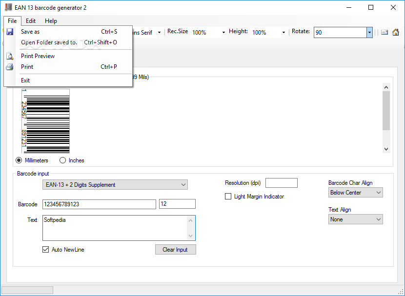
Task: Click the Barcode number input field
Action: (x=99, y=204)
